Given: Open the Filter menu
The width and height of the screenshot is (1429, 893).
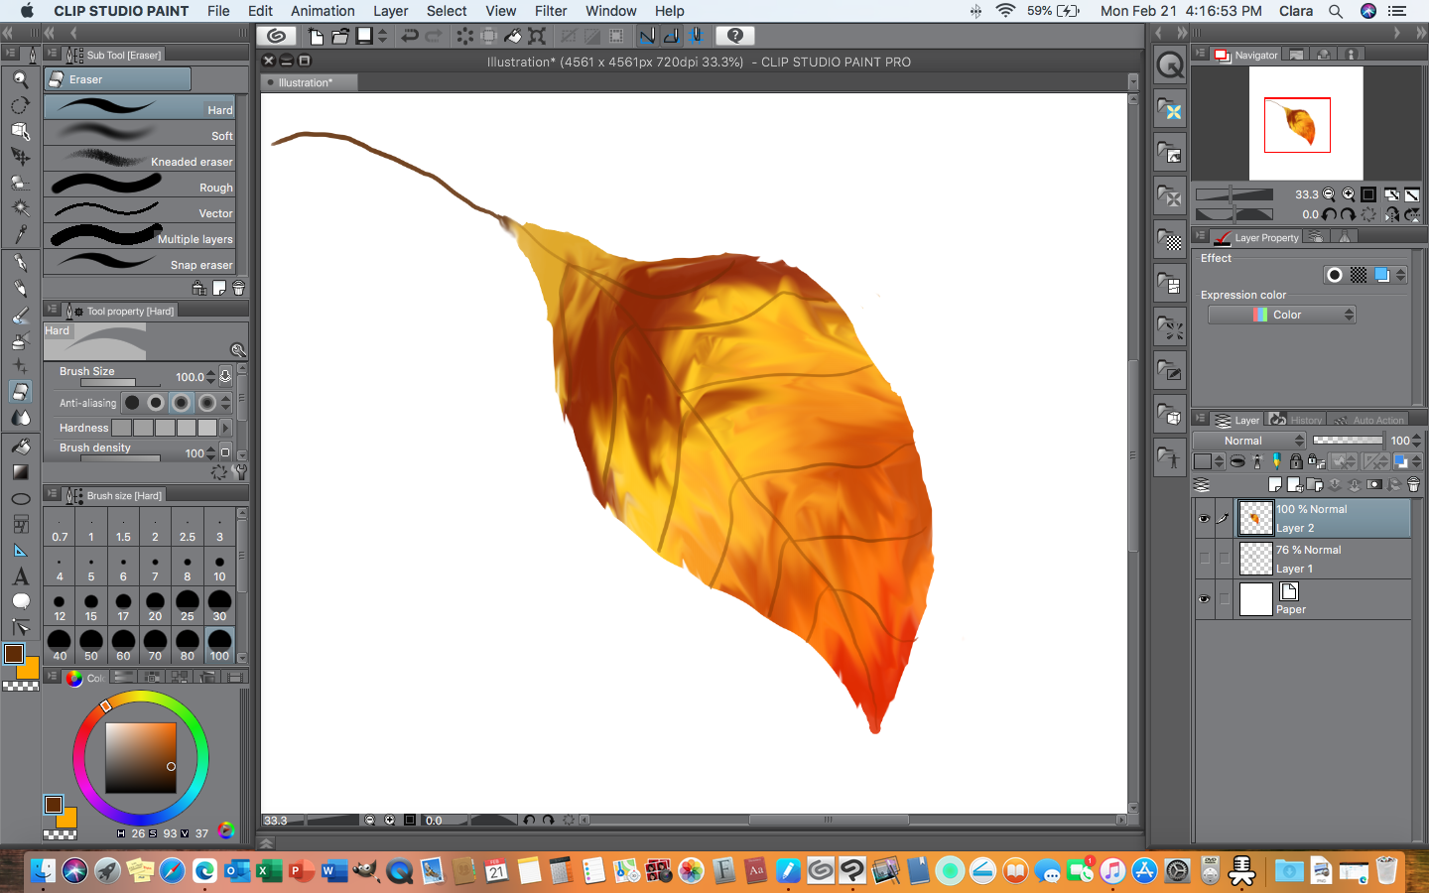Looking at the screenshot, I should (550, 11).
